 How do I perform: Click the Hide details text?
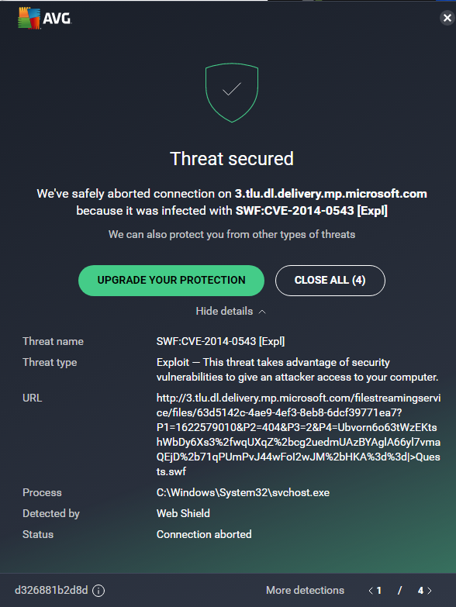pyautogui.click(x=224, y=311)
